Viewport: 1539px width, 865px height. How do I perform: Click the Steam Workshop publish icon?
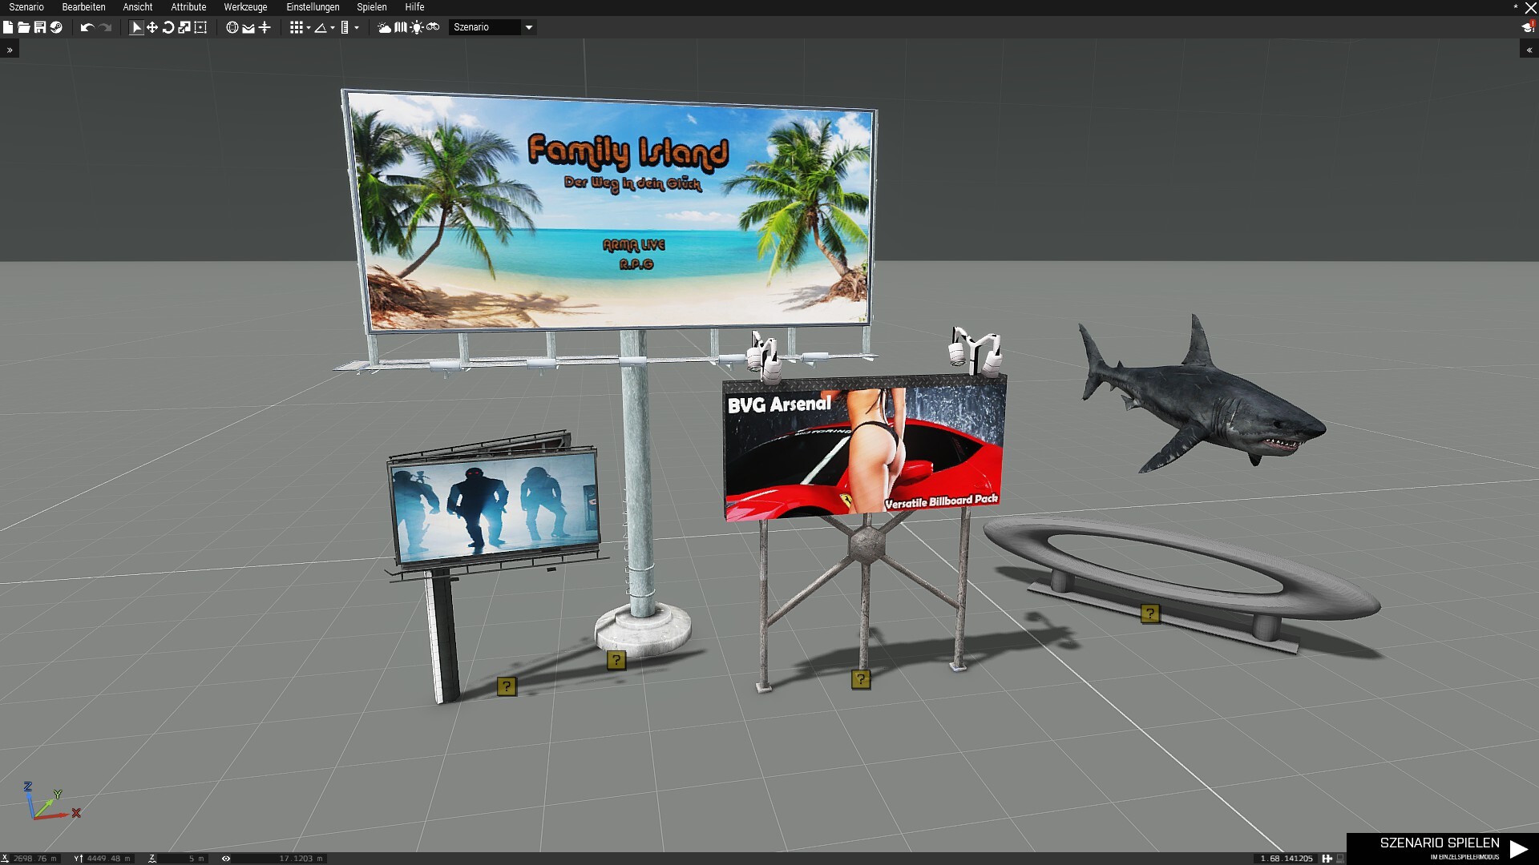56,27
